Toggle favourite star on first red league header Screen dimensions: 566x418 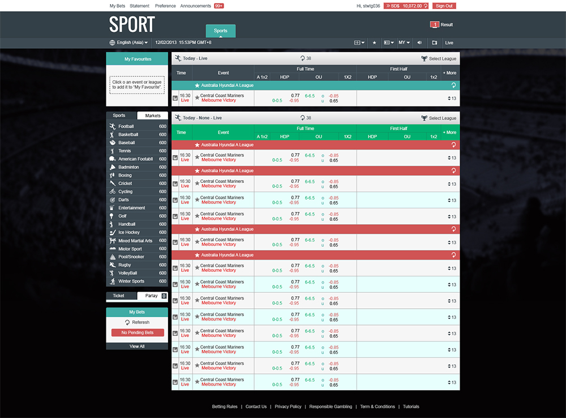197,145
